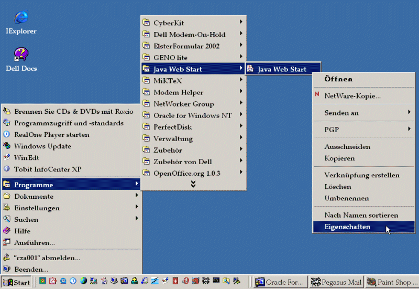Launch RealOne Player from quick launch bar

(x=73, y=281)
